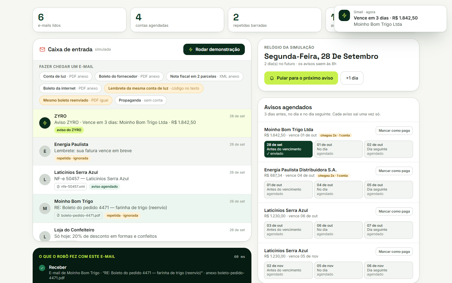
Task: Click the E avatar for Energia Paulista
Action: pos(45,151)
